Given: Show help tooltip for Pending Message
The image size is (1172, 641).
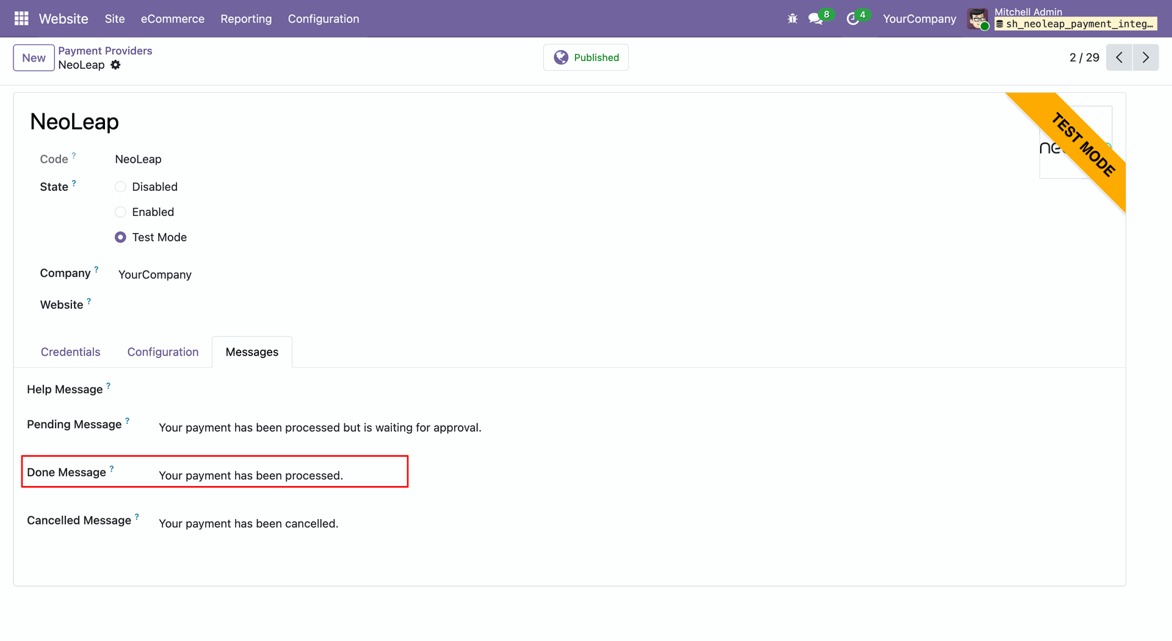Looking at the screenshot, I should [x=128, y=420].
